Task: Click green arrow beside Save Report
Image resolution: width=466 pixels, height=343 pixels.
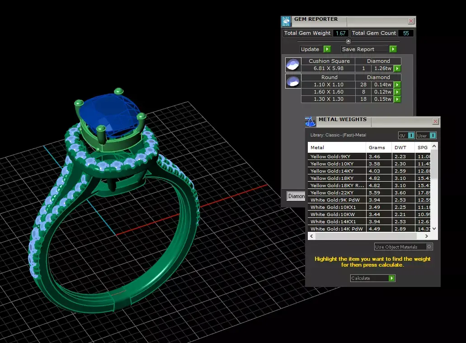Action: pyautogui.click(x=393, y=49)
